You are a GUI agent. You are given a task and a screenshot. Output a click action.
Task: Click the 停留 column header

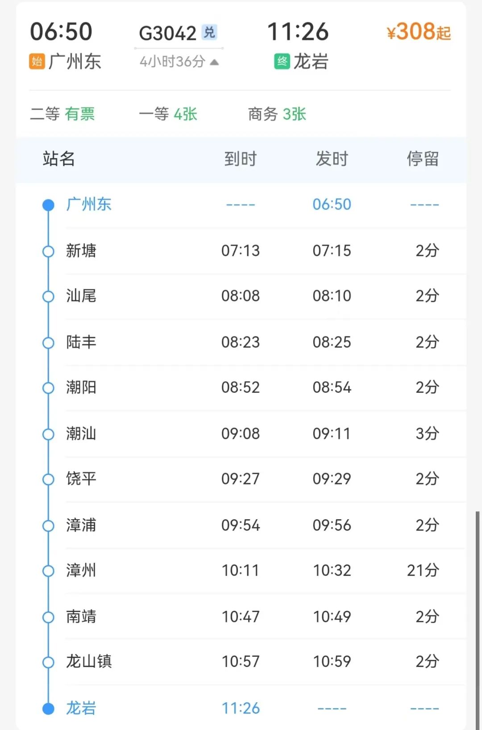(x=423, y=159)
